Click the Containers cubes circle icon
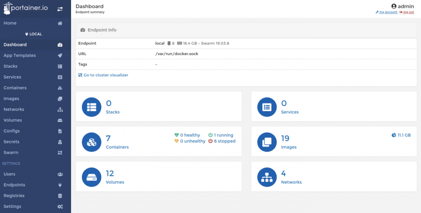421x213 pixels. click(92, 142)
